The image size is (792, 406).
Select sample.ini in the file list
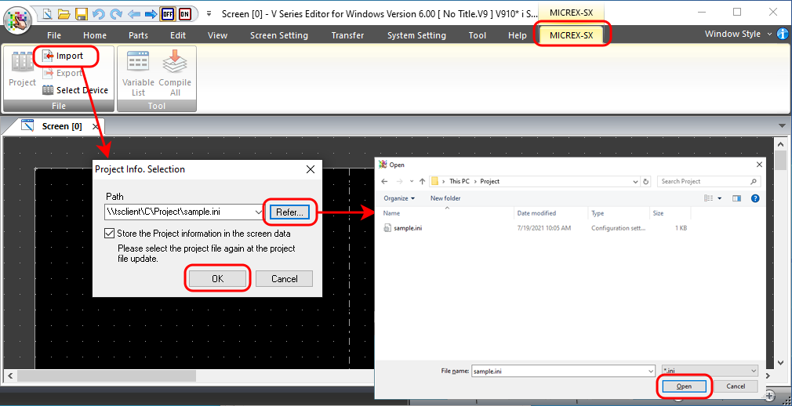click(x=409, y=228)
